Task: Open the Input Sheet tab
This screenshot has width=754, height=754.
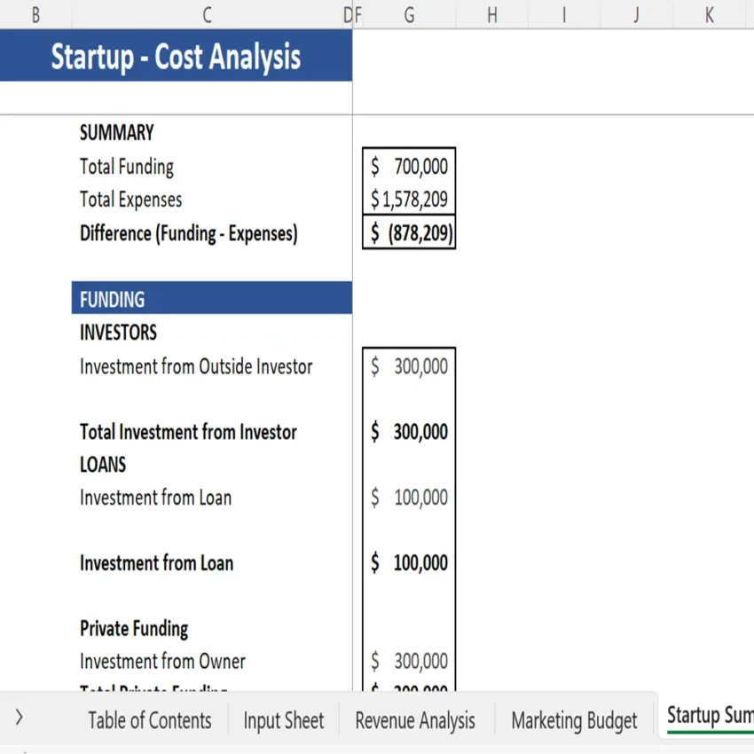Action: [283, 720]
